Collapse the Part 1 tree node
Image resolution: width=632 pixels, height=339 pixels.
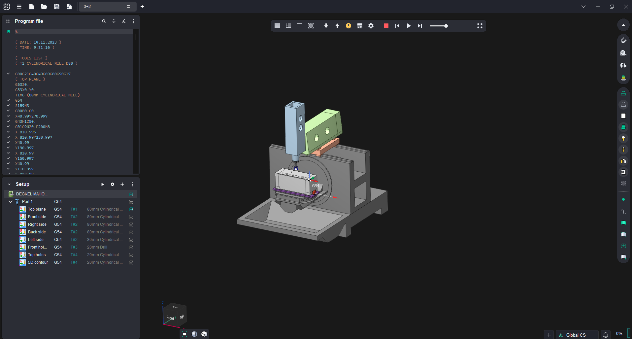11,202
